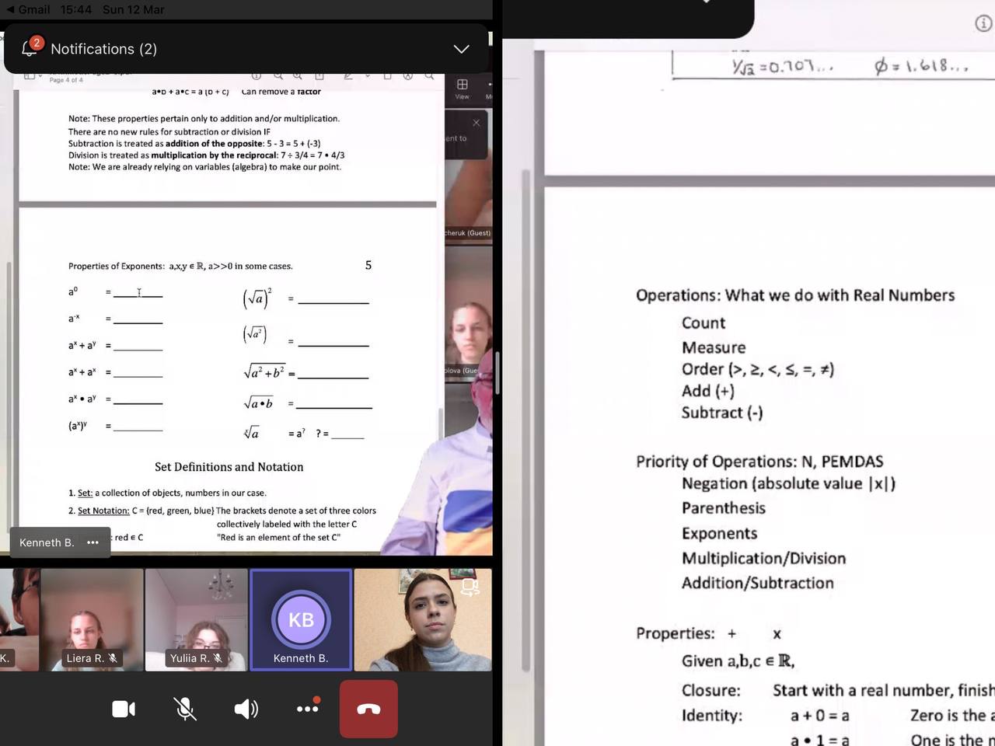Close the popup with X icon

477,123
